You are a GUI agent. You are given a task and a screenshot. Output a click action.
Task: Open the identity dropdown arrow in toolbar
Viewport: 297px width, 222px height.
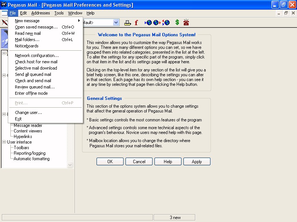coord(116,23)
